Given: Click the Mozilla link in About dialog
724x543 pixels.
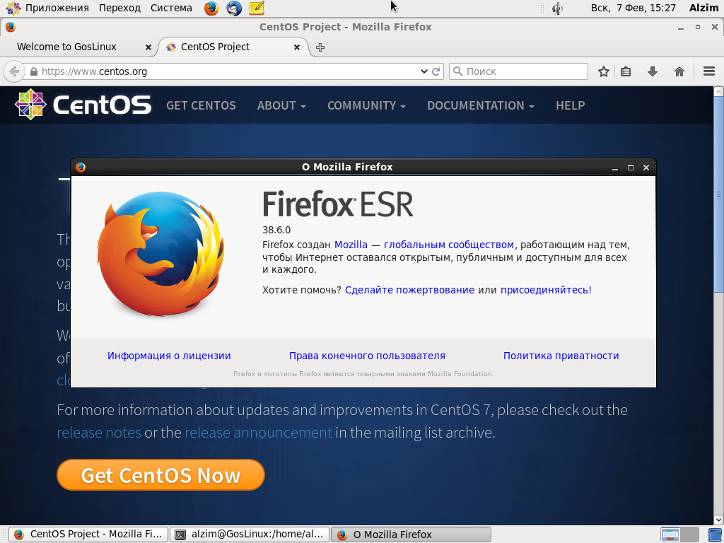Looking at the screenshot, I should coord(351,245).
